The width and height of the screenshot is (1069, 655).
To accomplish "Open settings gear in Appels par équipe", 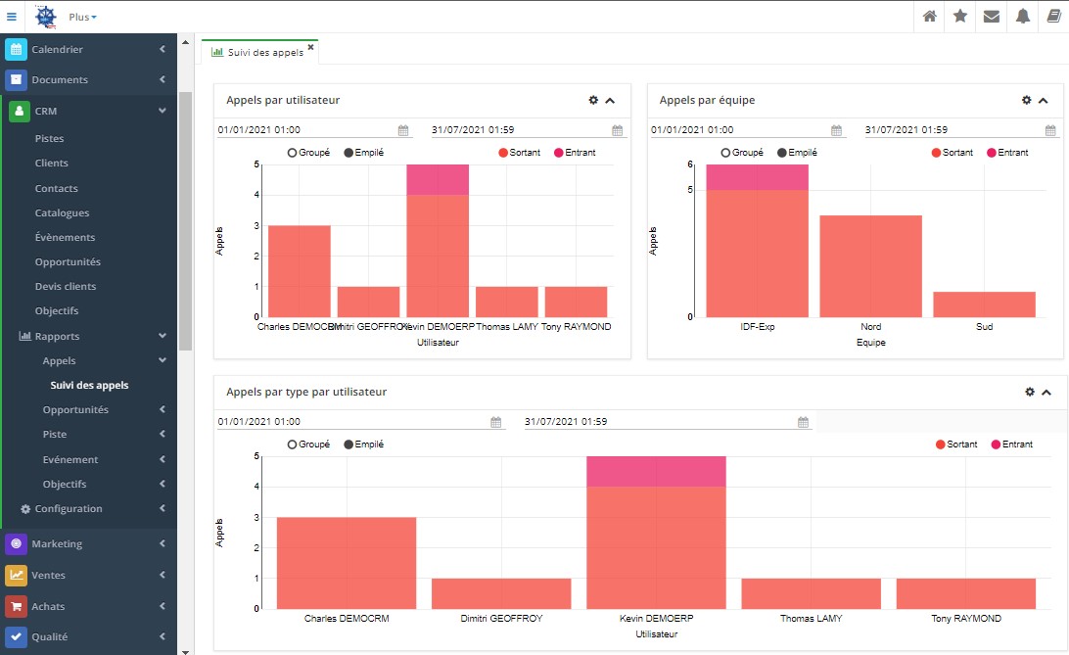I will click(1027, 100).
